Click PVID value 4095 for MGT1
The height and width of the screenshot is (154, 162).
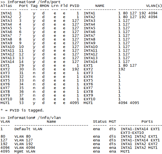coord(74,103)
